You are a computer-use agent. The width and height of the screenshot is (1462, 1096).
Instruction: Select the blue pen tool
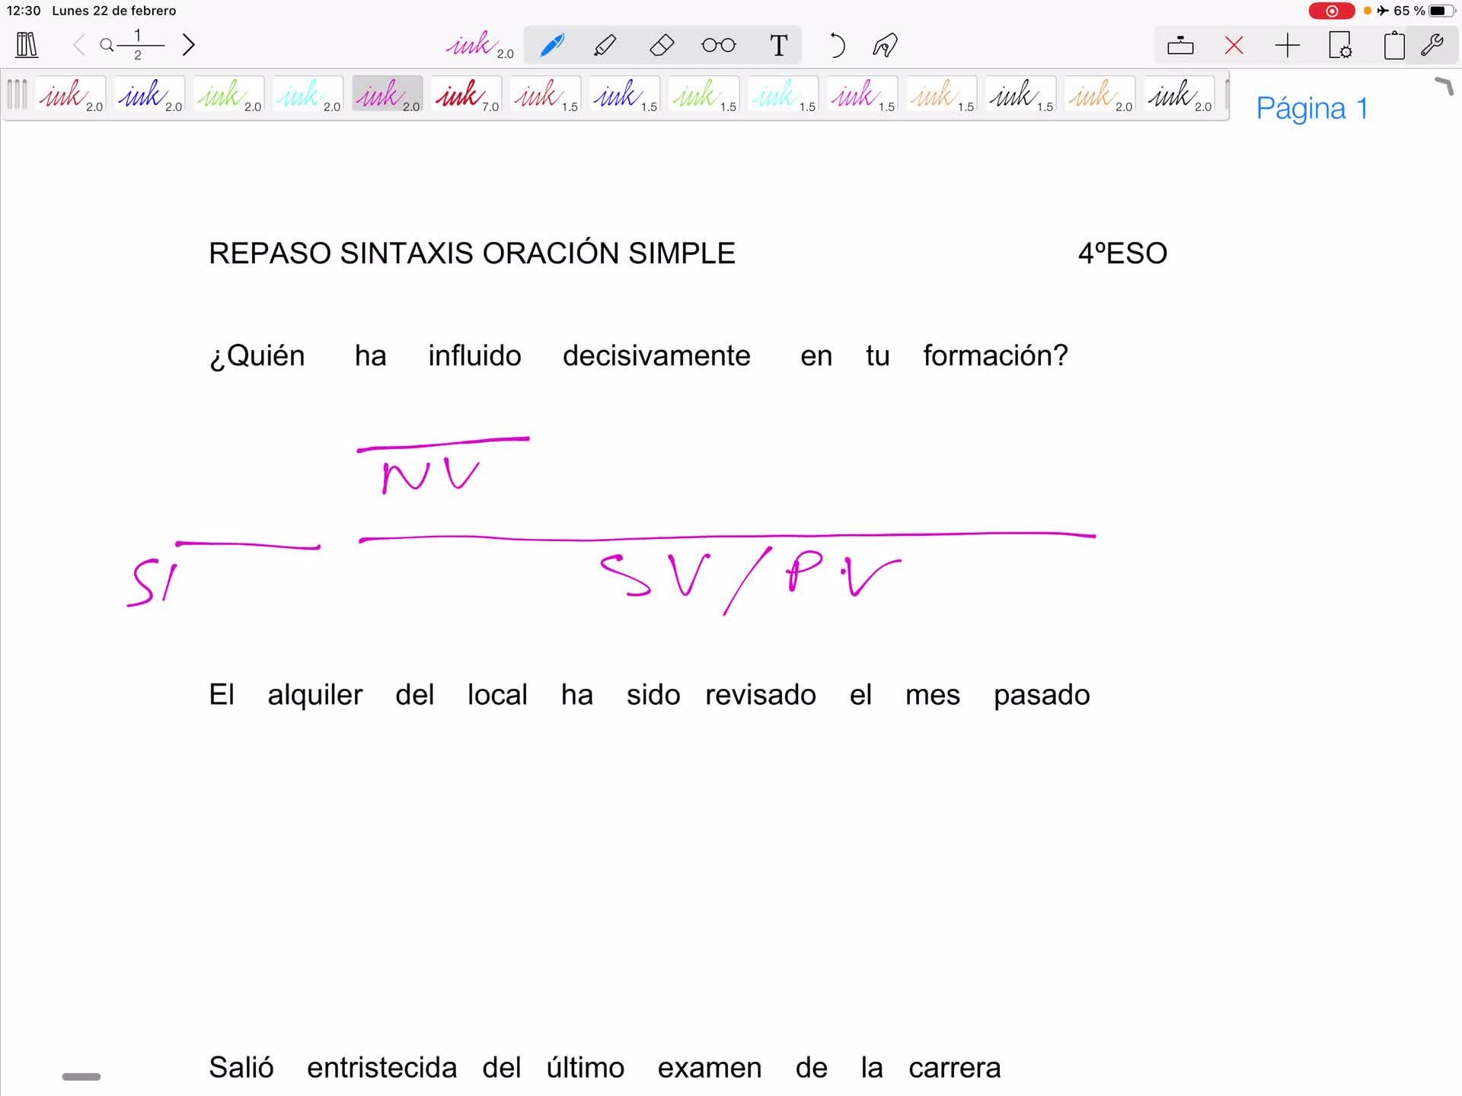point(552,45)
